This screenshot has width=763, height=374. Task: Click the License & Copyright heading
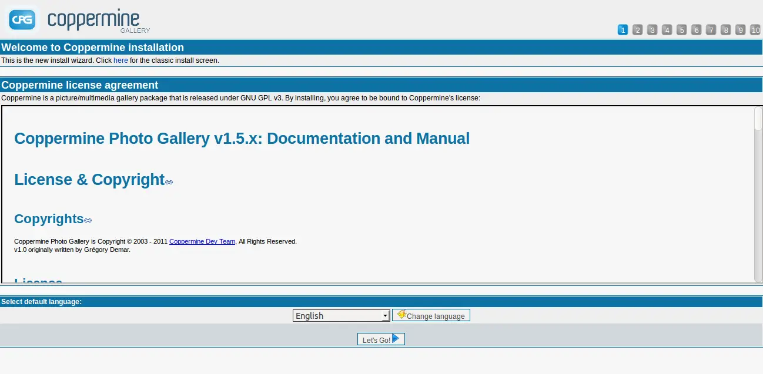tap(89, 180)
